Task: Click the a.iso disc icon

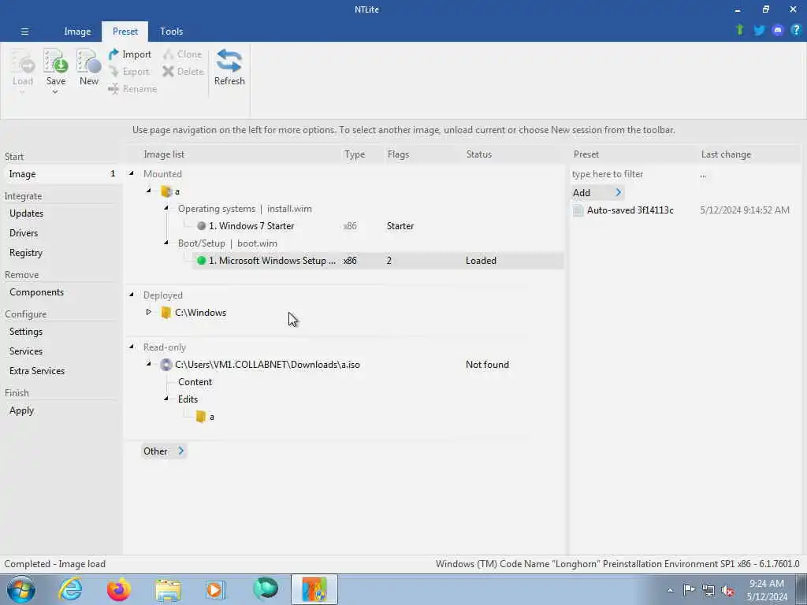Action: (x=165, y=365)
